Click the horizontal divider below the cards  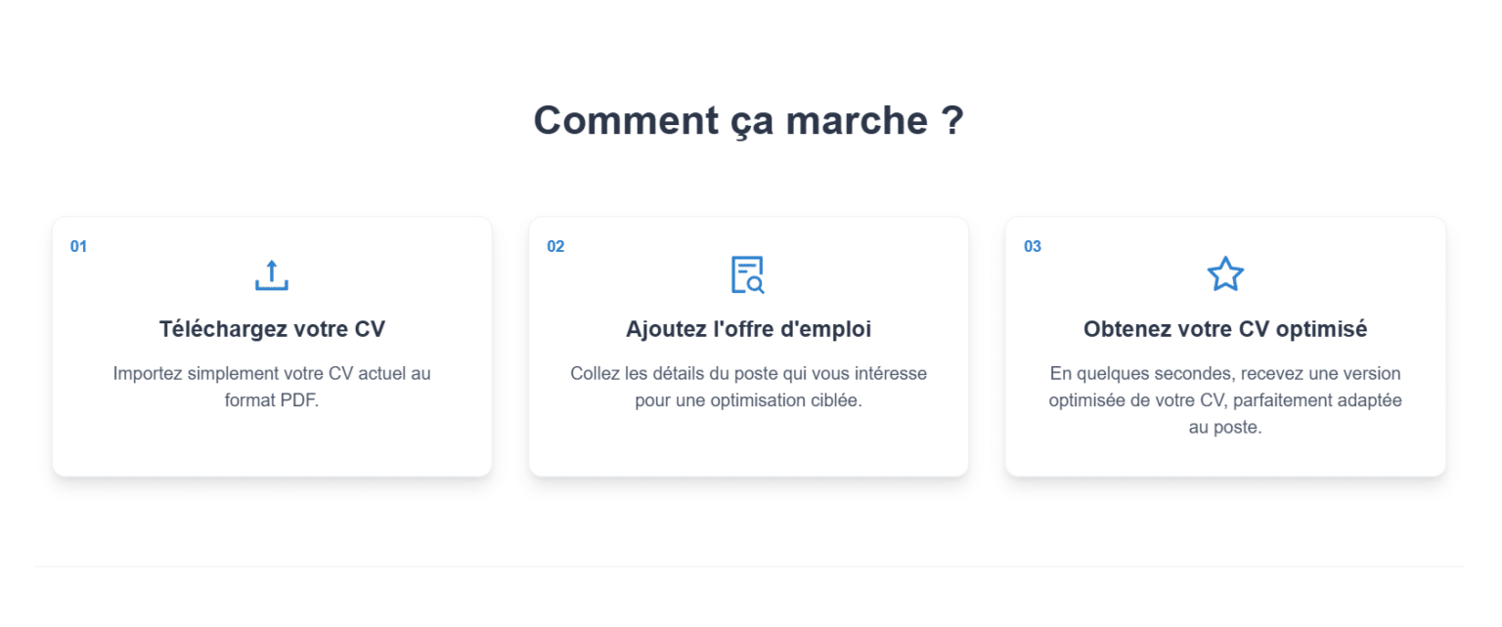point(749,566)
